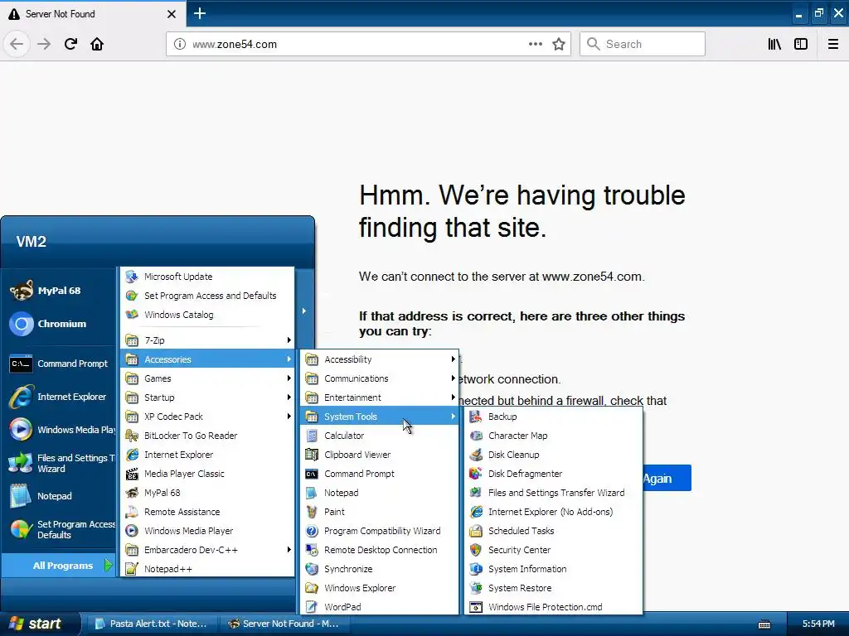Go to the browser Home icon
This screenshot has width=849, height=636.
tap(97, 44)
